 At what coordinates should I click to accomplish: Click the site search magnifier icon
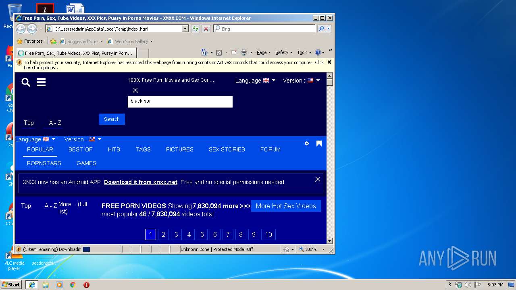click(x=26, y=82)
